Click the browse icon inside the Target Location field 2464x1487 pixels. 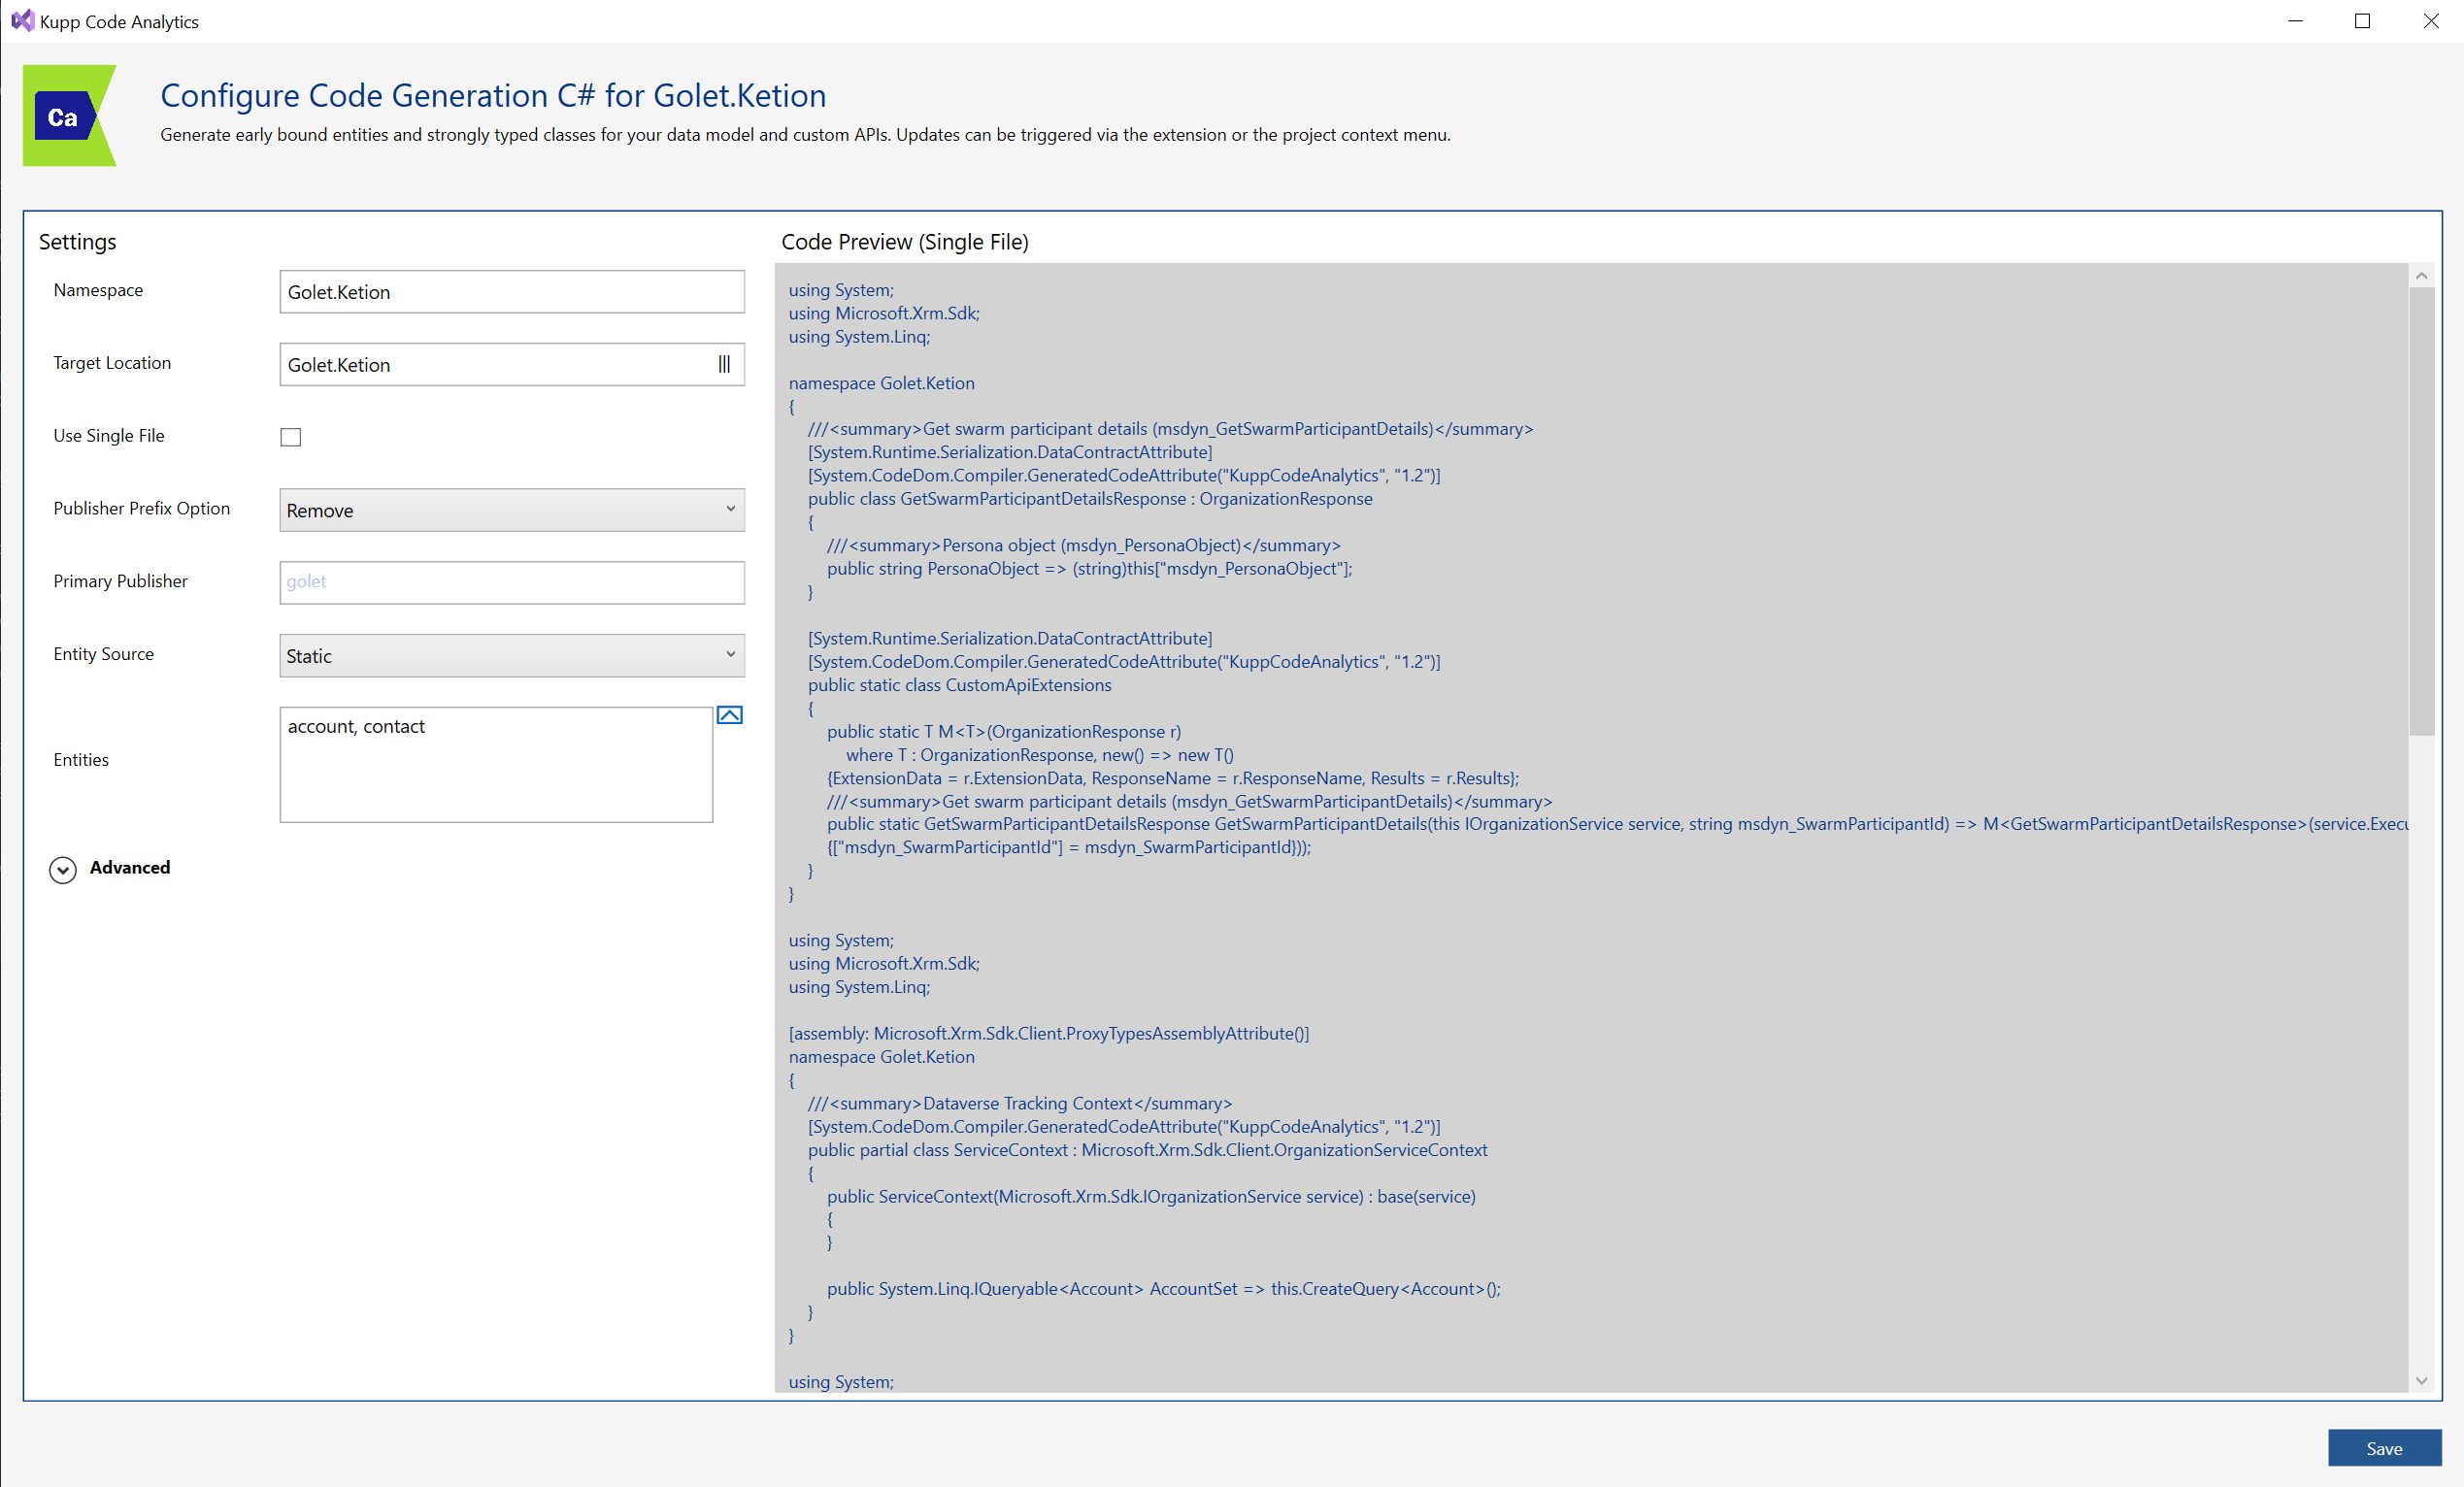[723, 364]
